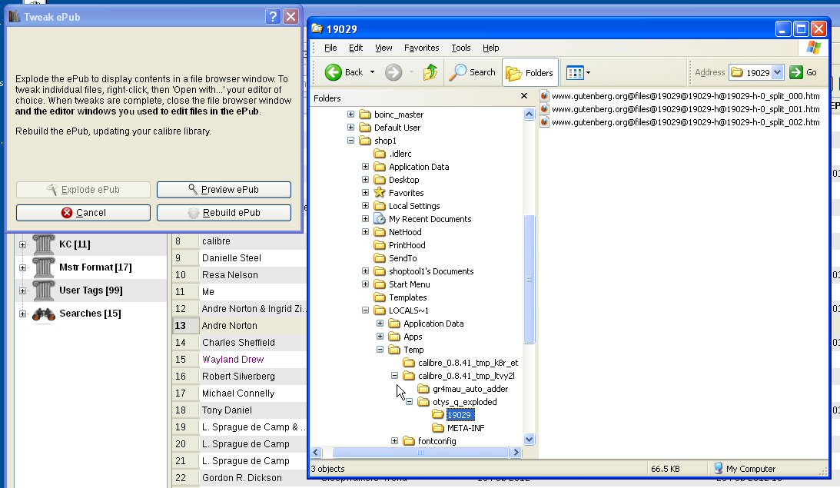Screen dimensions: 840x488
Task: Click the Searches binoculars icon
Action: pyautogui.click(x=44, y=314)
